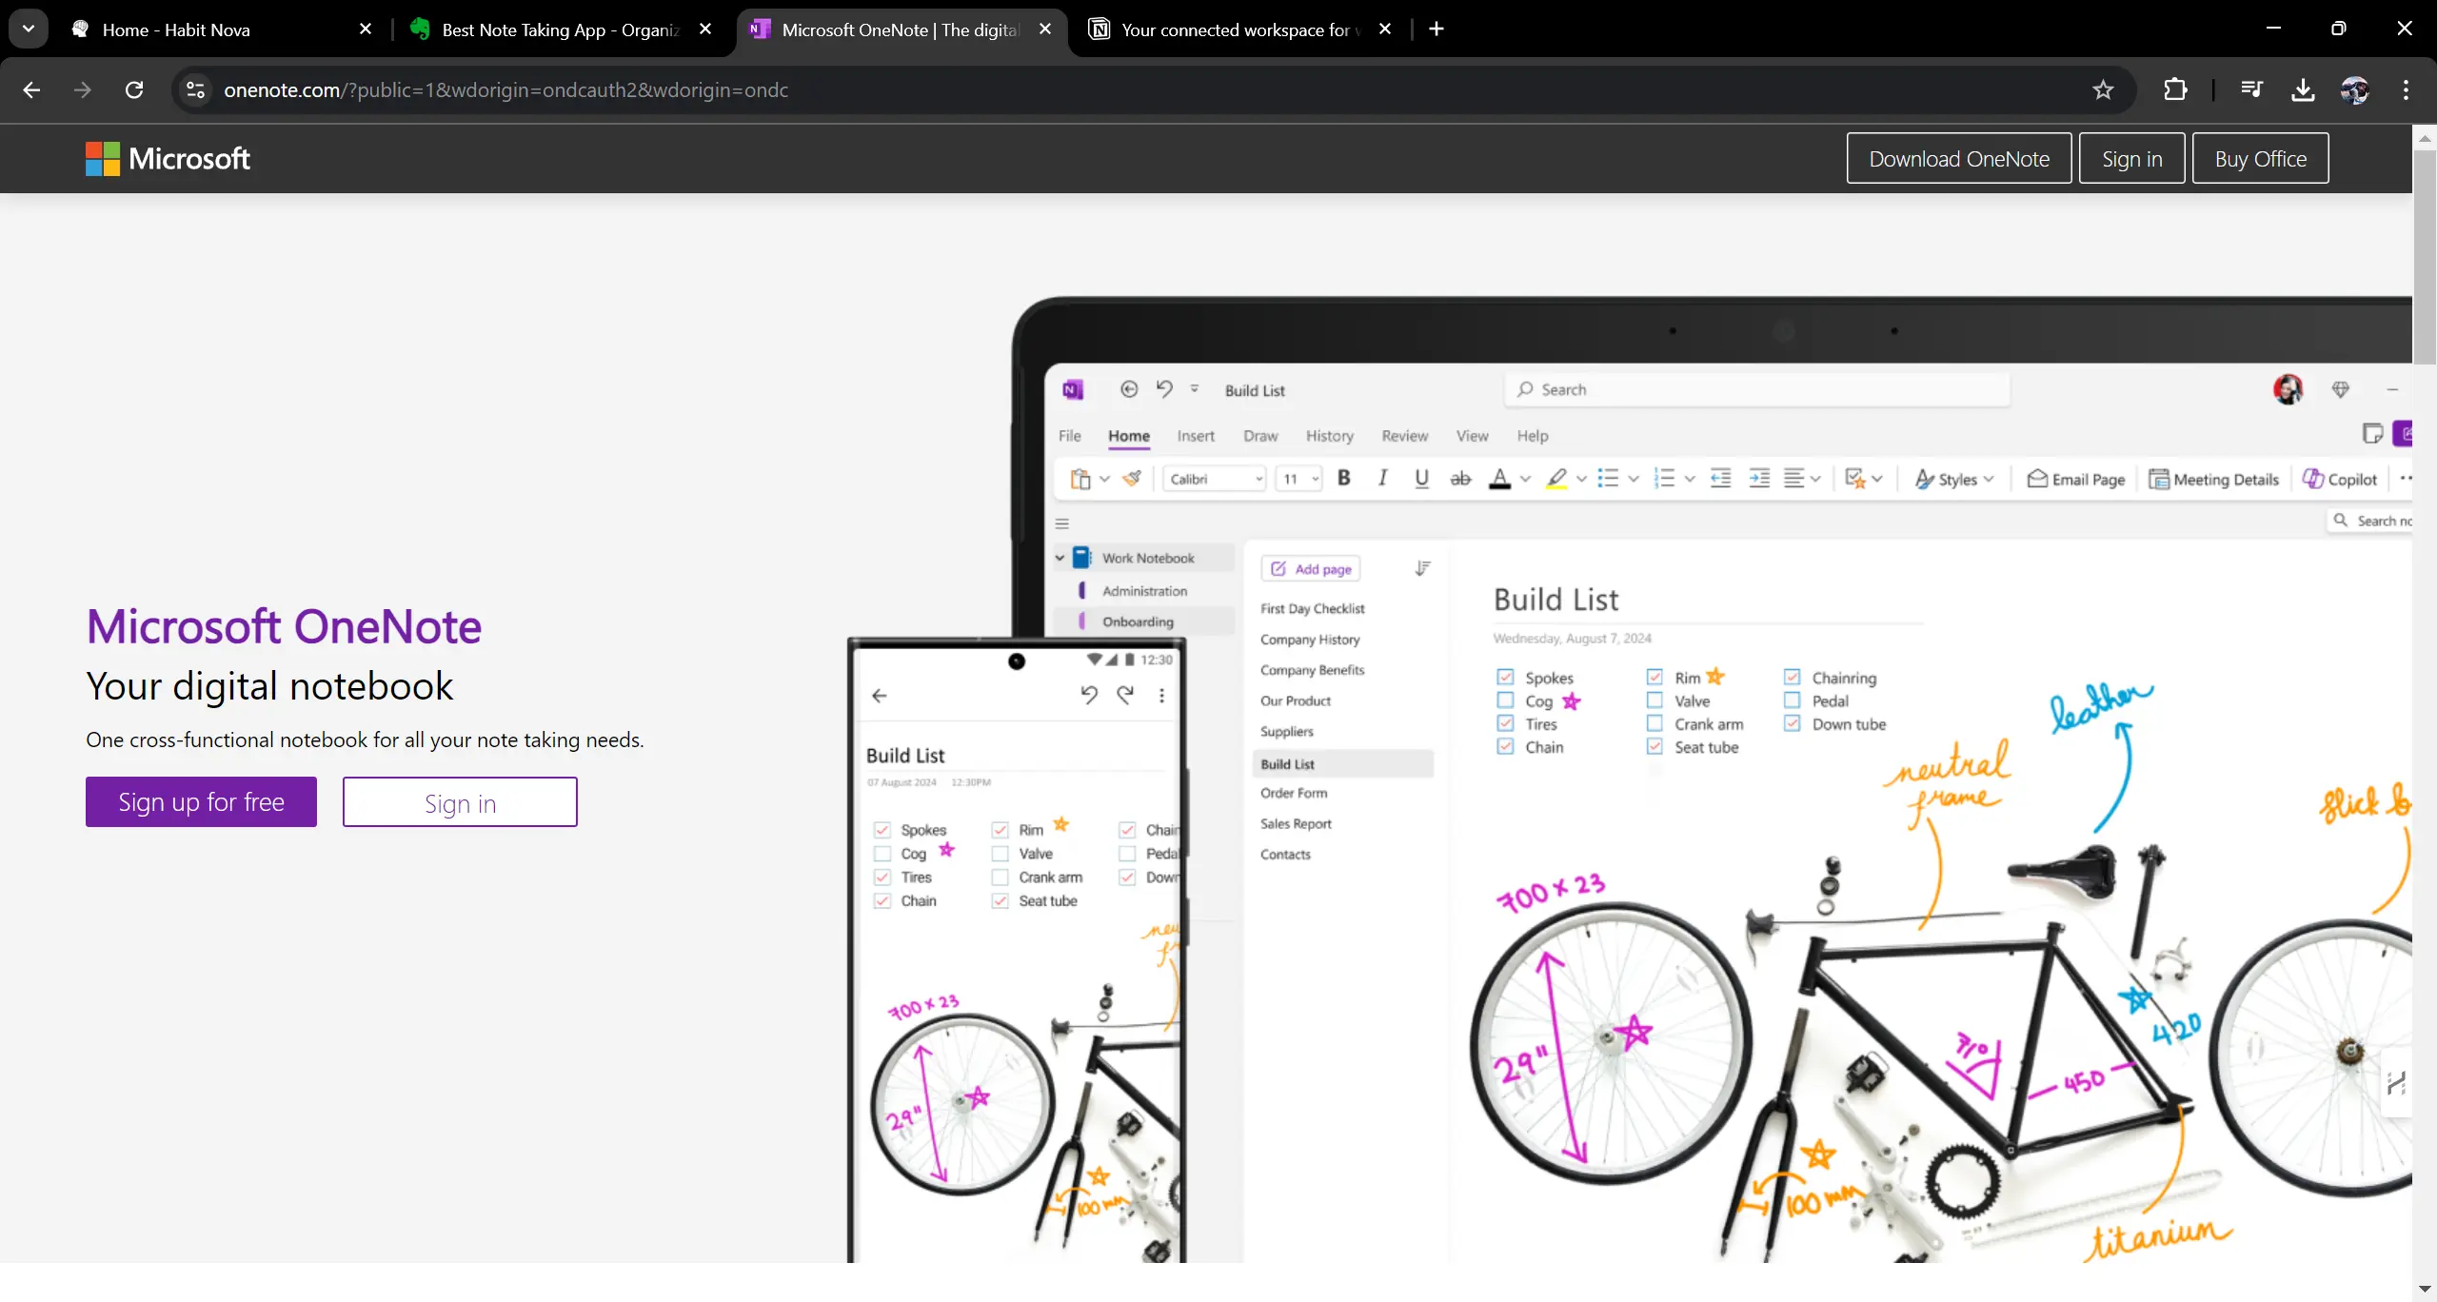Click the yellow highlighter color button
Viewport: 2437px width, 1302px height.
(x=1556, y=478)
